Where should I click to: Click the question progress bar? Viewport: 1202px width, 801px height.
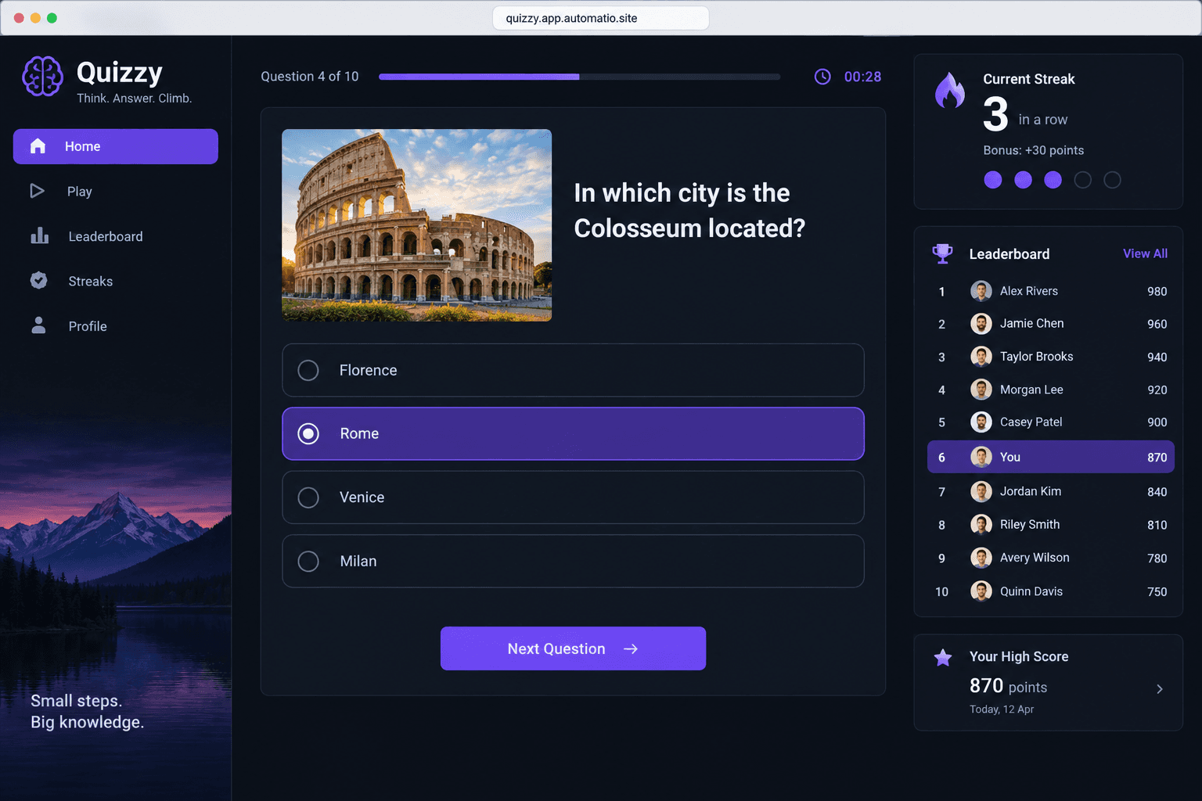(x=579, y=77)
